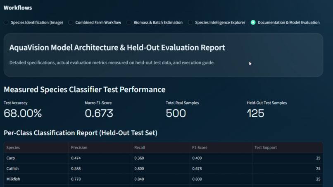
Task: Click the Measured Species Classifier Test Performance heading
Action: pos(85,89)
